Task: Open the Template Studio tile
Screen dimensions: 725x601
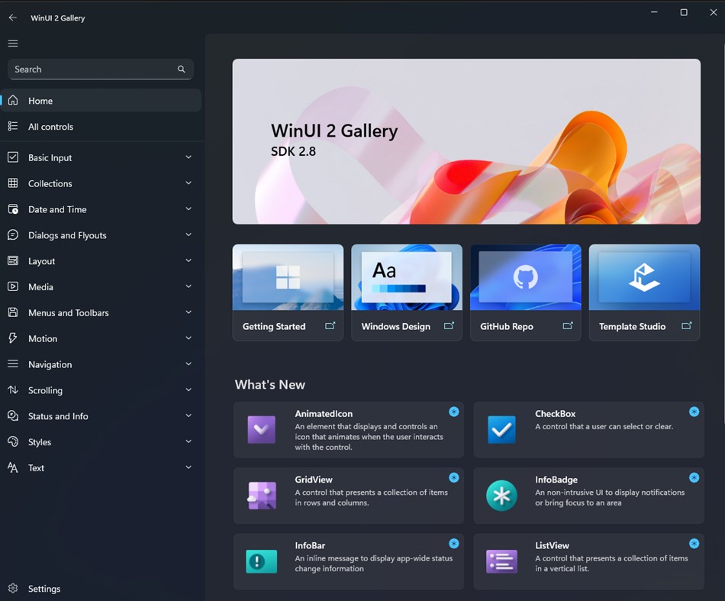Action: pyautogui.click(x=644, y=292)
